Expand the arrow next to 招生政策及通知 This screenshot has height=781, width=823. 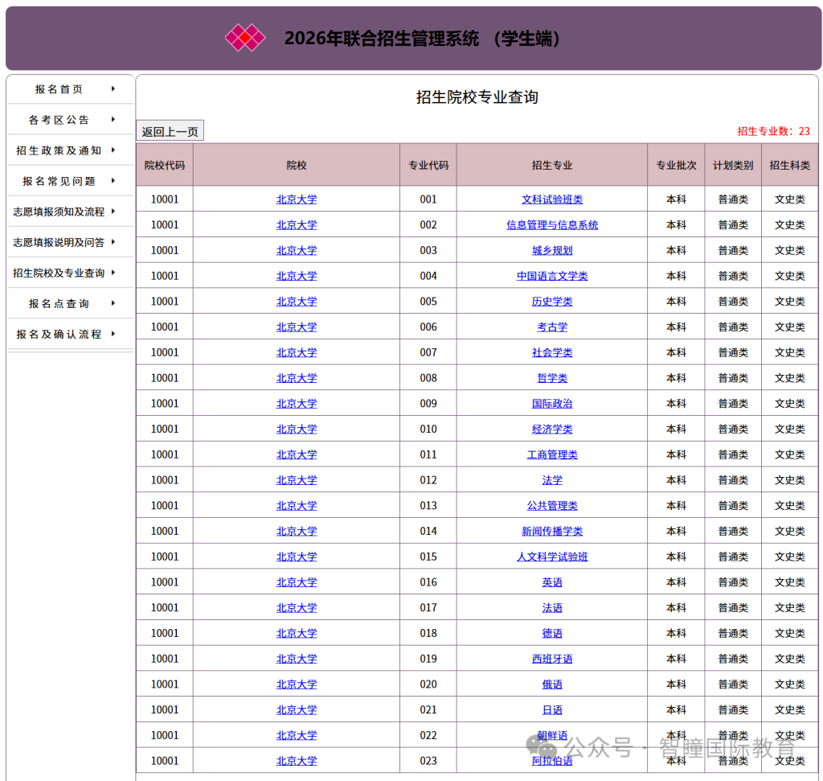pos(113,150)
